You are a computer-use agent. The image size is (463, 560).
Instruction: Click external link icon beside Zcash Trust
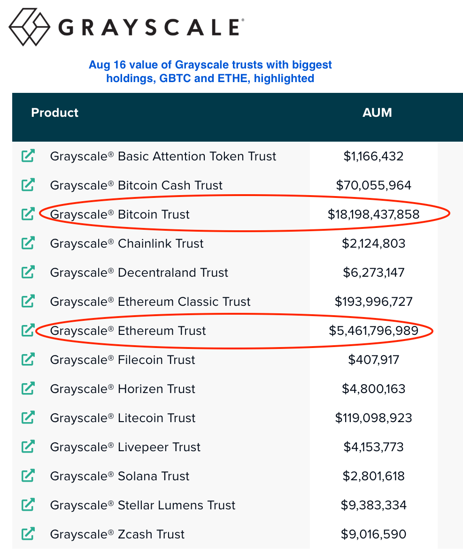(x=28, y=534)
